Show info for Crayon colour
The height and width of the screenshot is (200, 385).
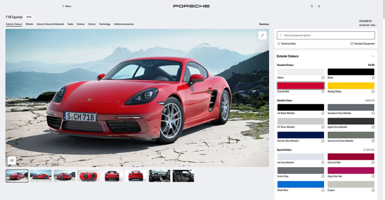coord(373,190)
